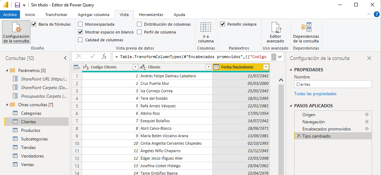Click the Nombre field containing Clientes
This screenshot has width=381, height=175.
pos(333,84)
